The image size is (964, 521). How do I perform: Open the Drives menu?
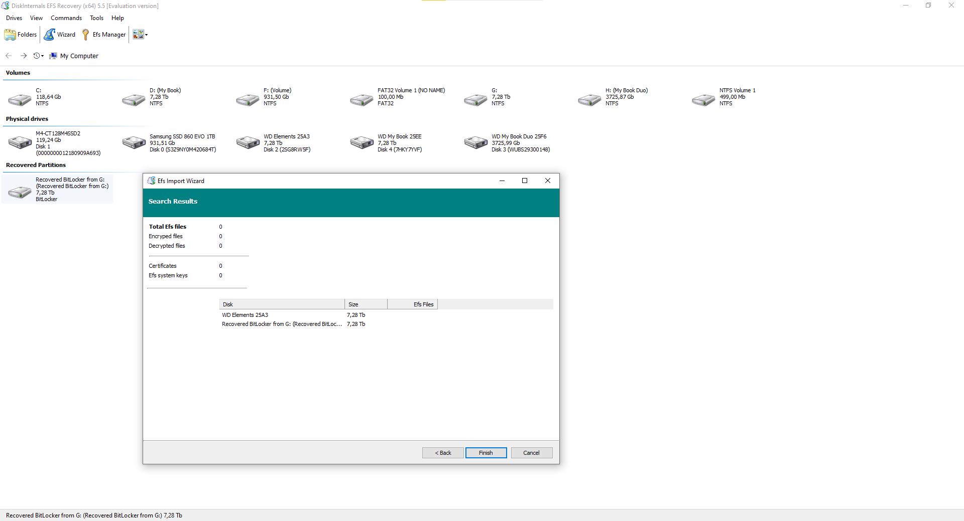(x=14, y=18)
